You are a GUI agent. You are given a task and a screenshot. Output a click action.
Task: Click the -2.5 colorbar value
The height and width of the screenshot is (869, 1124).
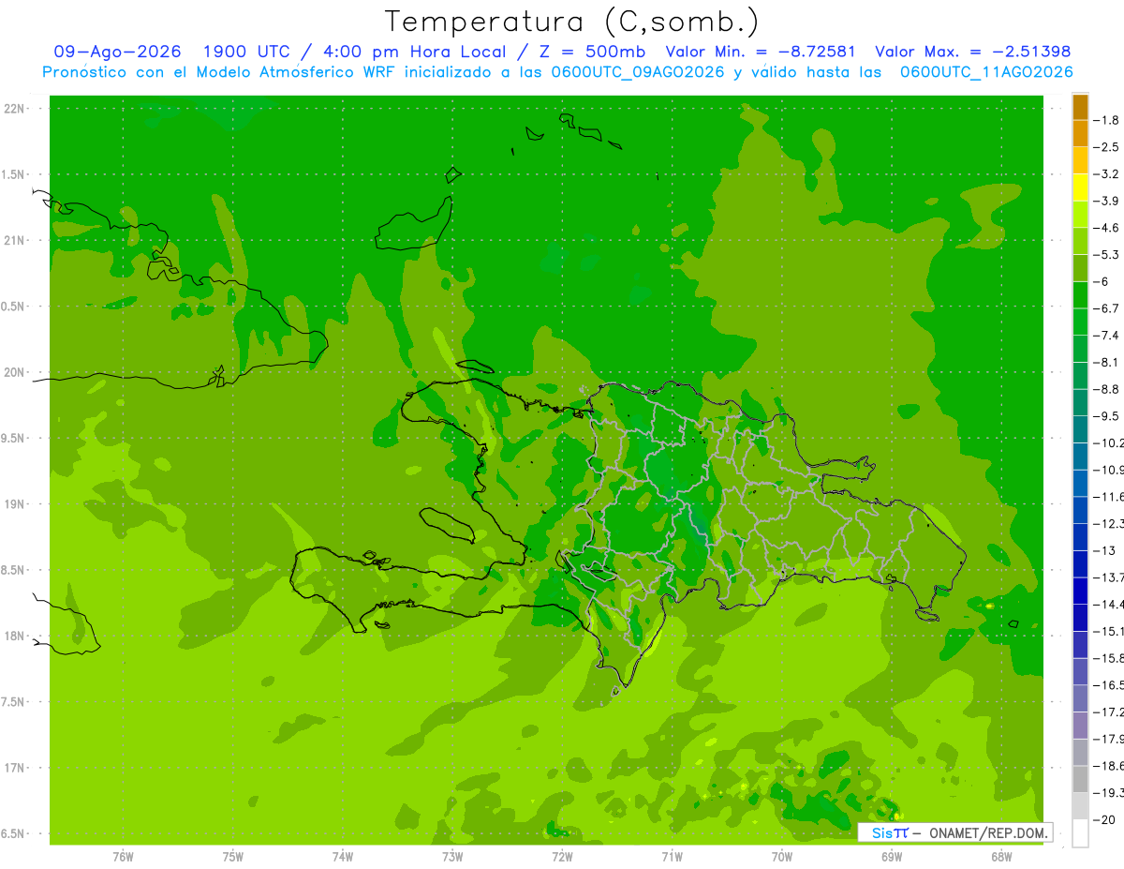point(1106,147)
